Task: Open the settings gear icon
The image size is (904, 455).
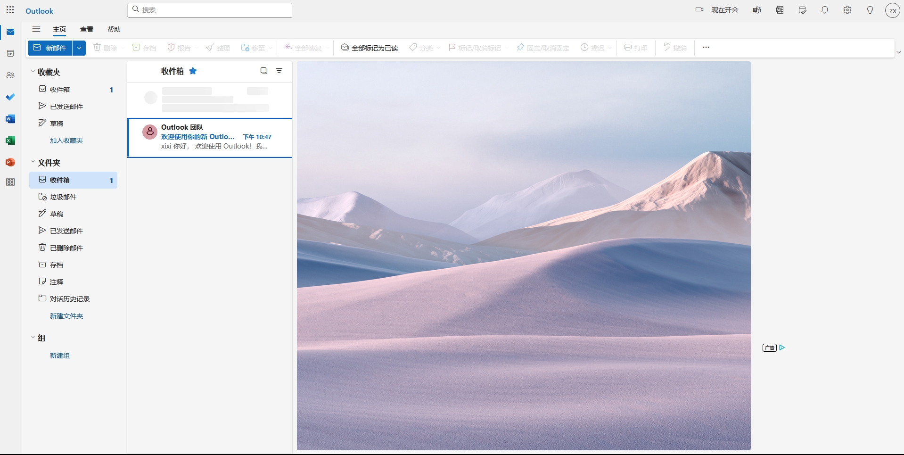Action: [847, 10]
